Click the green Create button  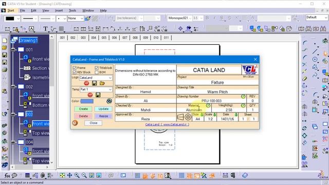[x=83, y=109]
